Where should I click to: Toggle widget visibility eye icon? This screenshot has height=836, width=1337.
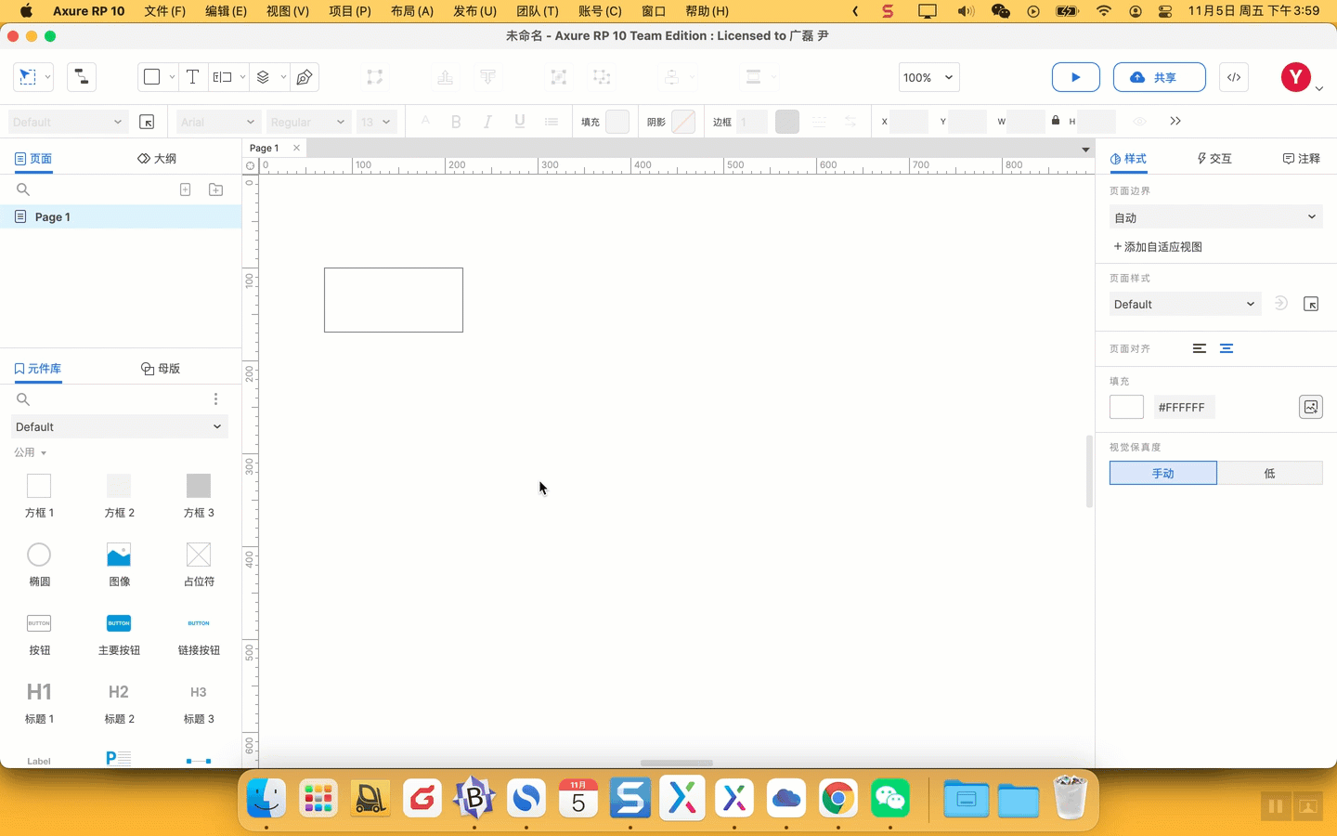[x=1139, y=122]
